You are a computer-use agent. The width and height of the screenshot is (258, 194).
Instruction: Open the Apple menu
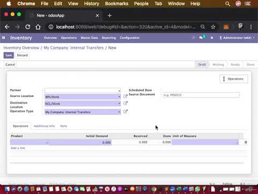click(9, 4)
